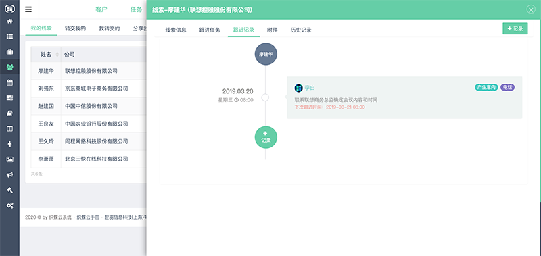
Task: Click 中国中信股份有限公司 cell
Action: coord(91,106)
